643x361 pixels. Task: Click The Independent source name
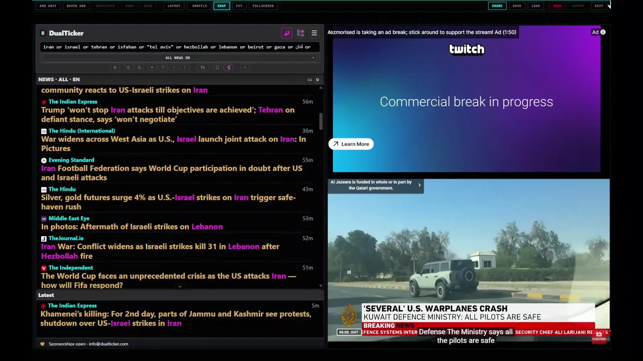71,268
